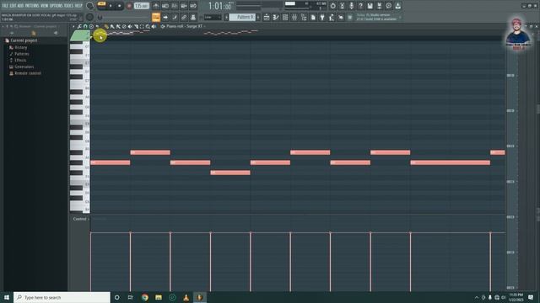Select the piano roll Draw pencil tool

pos(106,26)
